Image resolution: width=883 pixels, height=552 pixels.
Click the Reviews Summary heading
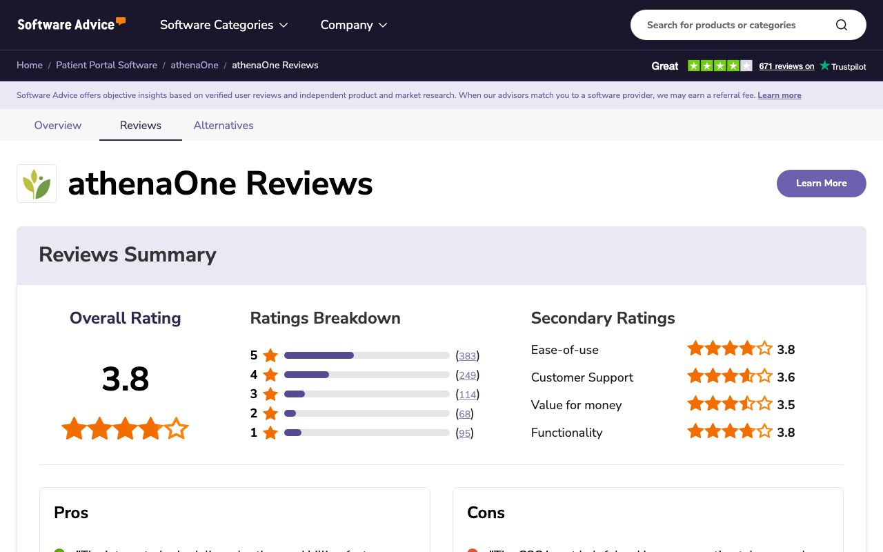(128, 255)
